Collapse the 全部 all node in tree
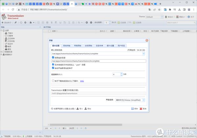The image size is (197, 138). click(1, 31)
